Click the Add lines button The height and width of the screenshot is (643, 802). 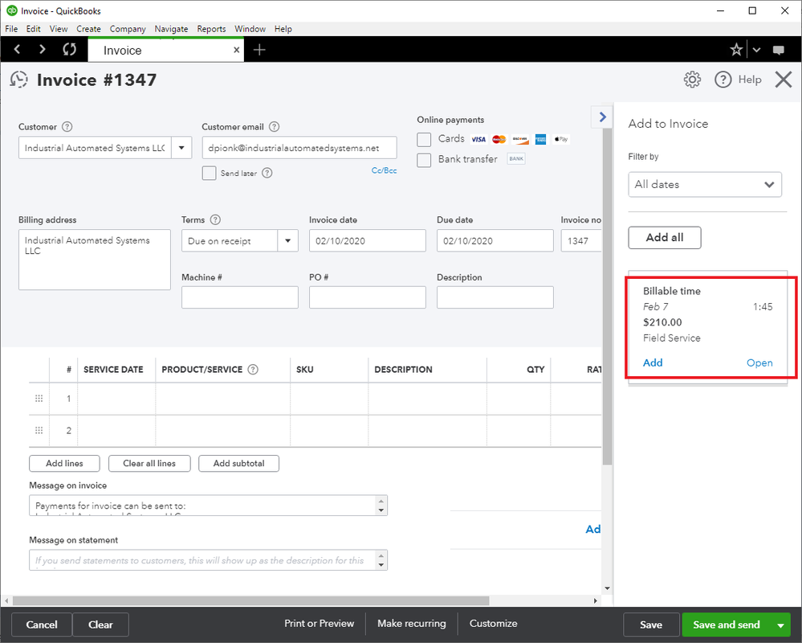[x=64, y=463]
